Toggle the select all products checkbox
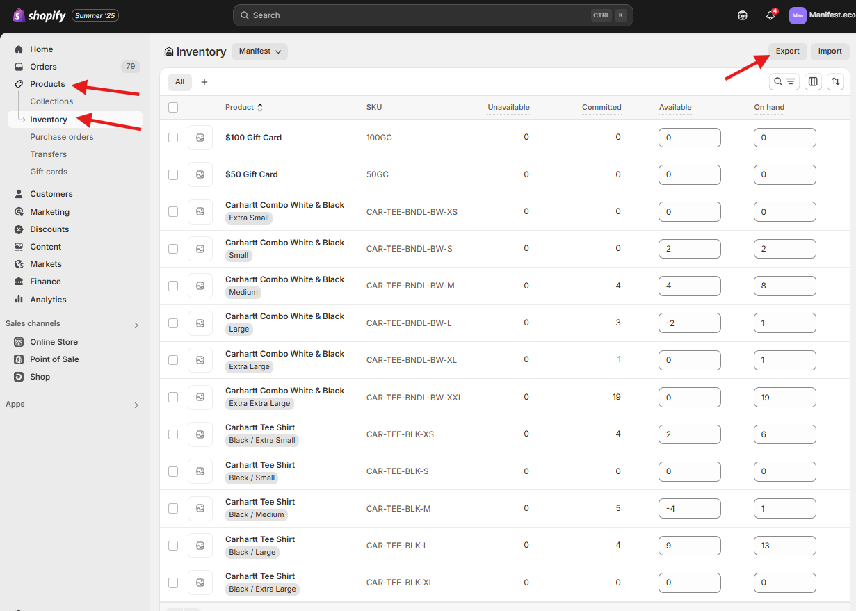This screenshot has width=856, height=611. (173, 108)
